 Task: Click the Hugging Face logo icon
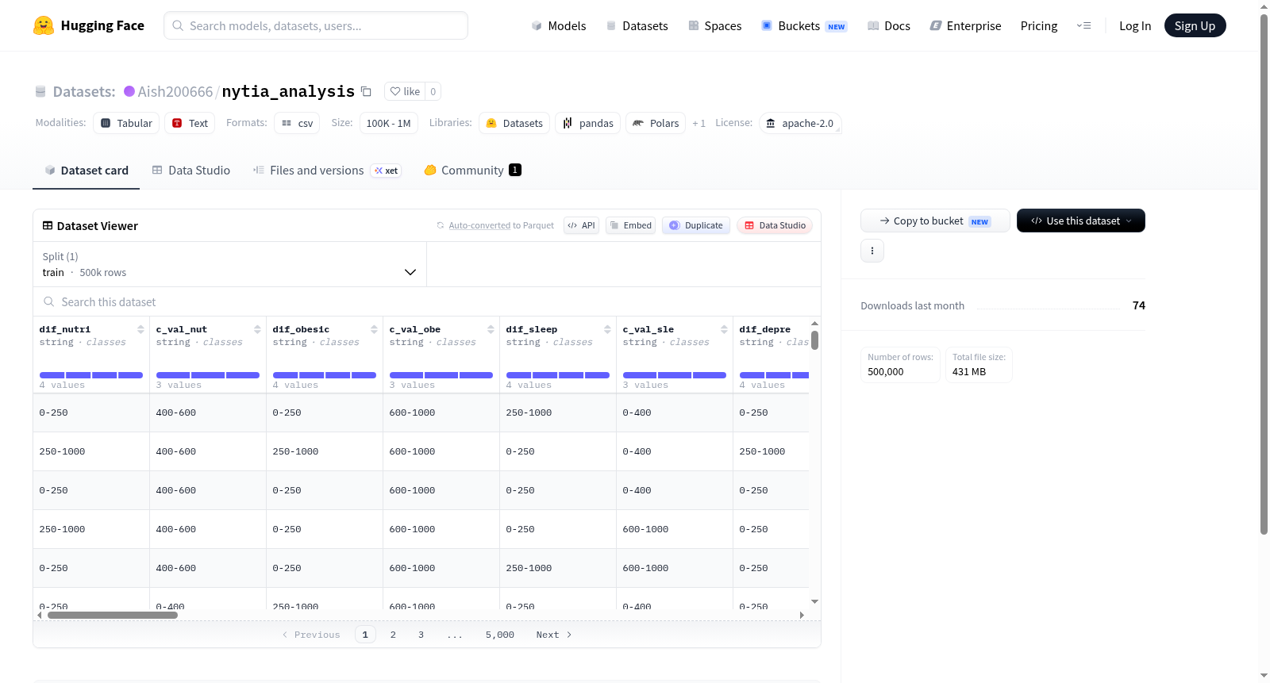coord(44,25)
